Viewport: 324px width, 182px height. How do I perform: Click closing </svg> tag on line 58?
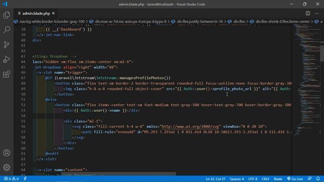(78, 138)
